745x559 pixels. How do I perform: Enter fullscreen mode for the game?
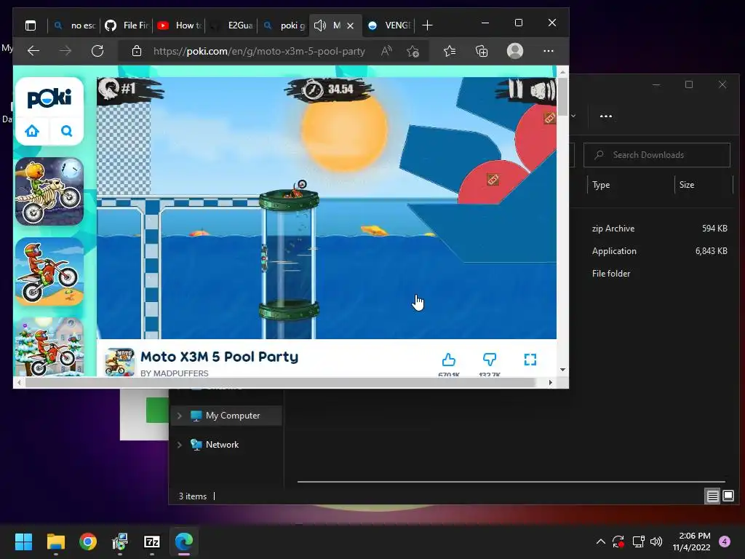[x=530, y=360]
